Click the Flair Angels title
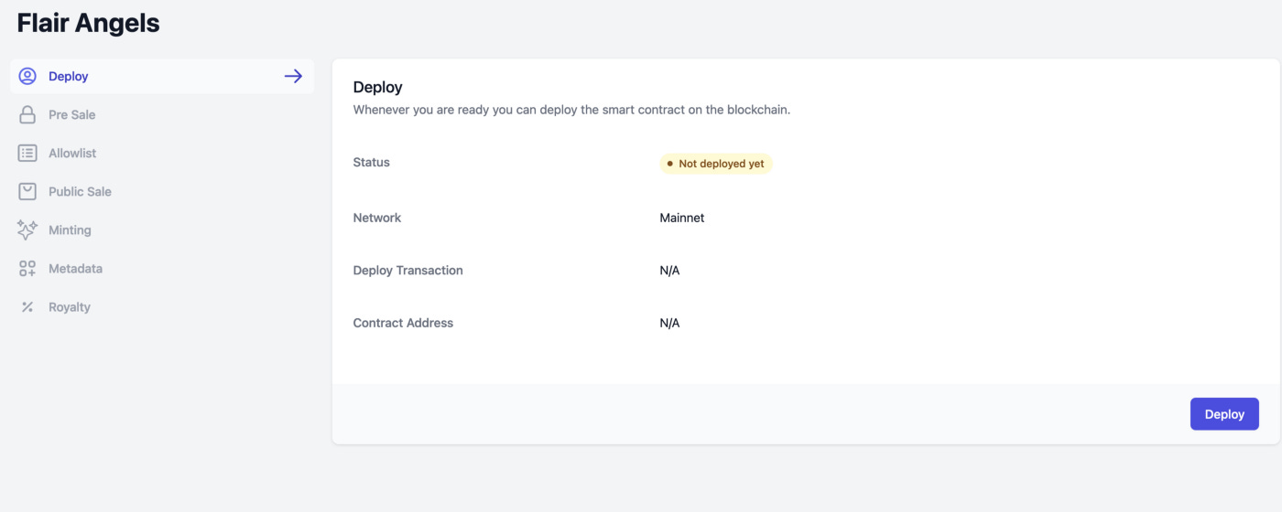 click(x=88, y=24)
